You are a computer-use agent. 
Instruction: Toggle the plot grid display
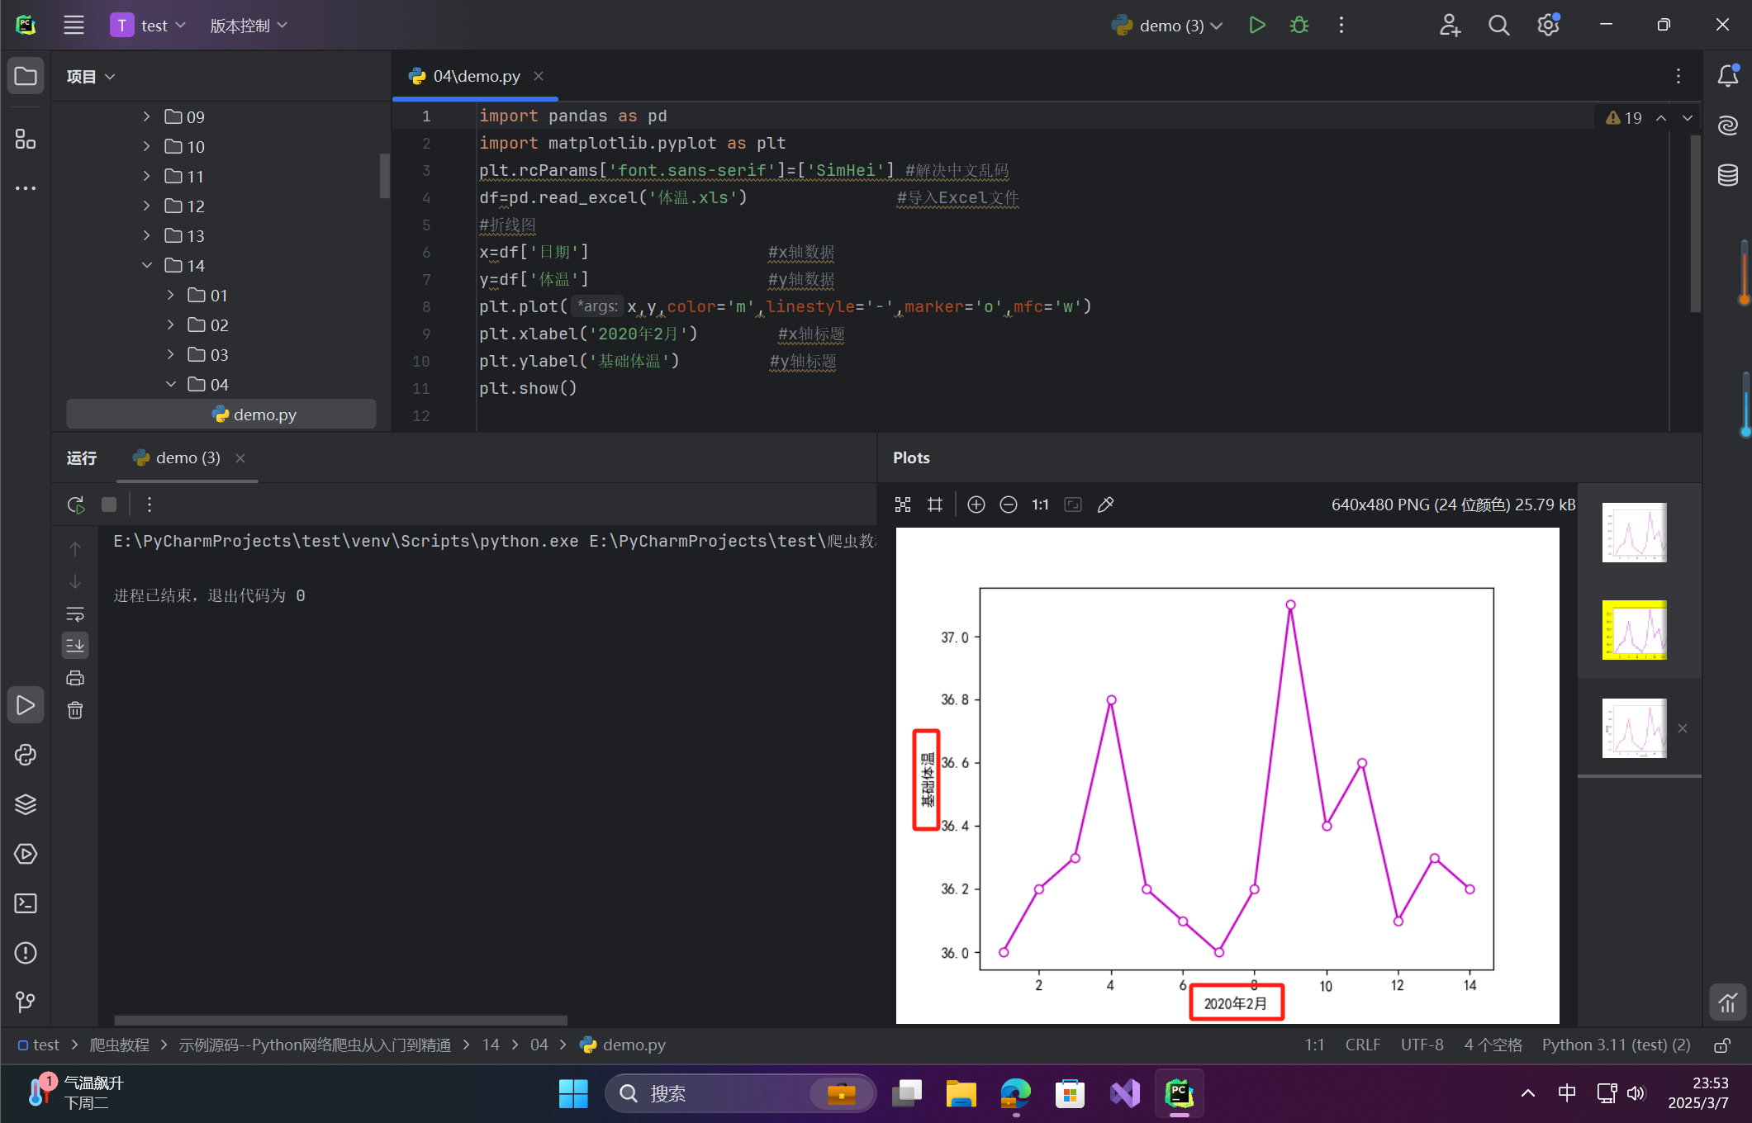click(x=935, y=505)
